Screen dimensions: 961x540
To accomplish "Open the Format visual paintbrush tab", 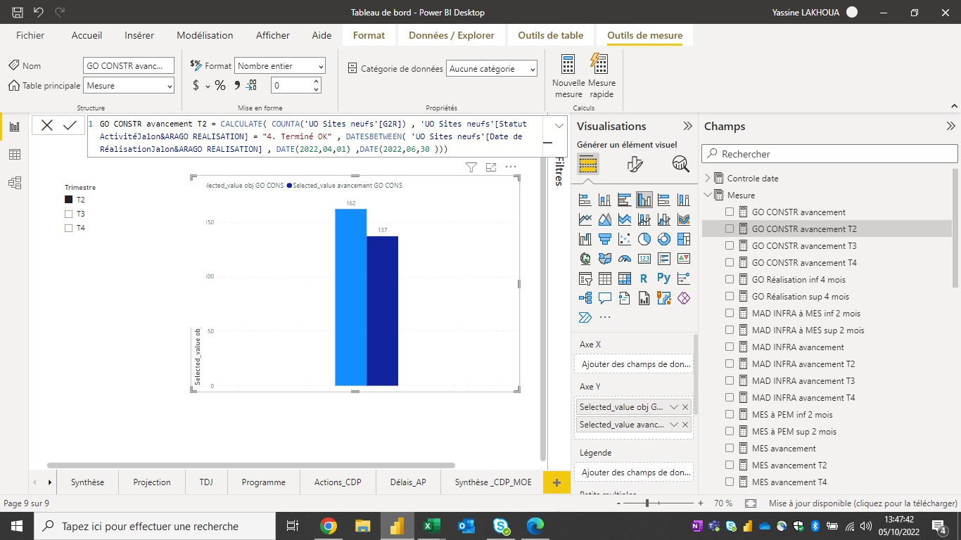I will click(x=635, y=164).
